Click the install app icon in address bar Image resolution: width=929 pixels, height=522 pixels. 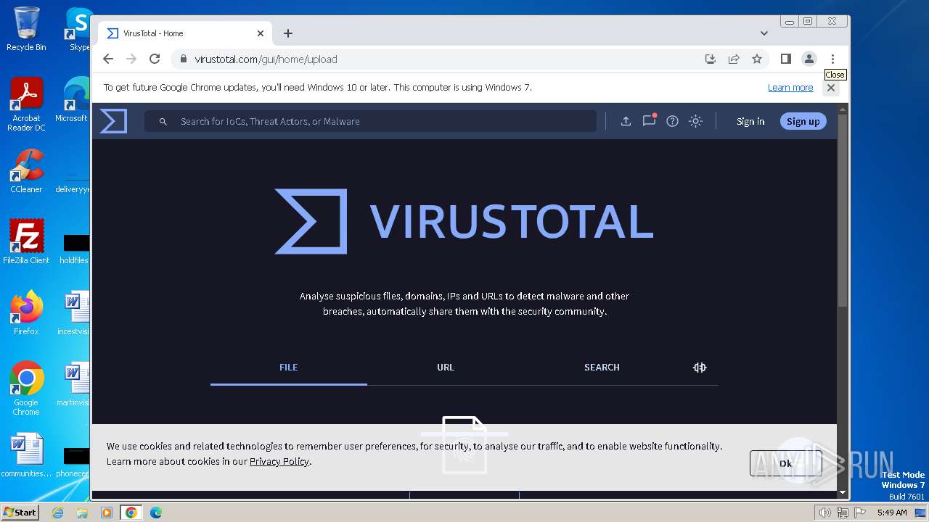point(711,59)
